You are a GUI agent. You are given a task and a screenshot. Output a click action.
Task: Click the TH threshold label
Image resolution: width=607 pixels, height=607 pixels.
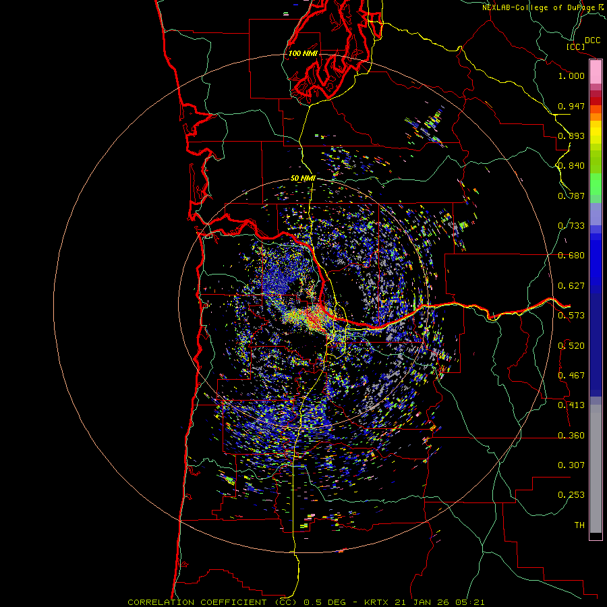[579, 525]
